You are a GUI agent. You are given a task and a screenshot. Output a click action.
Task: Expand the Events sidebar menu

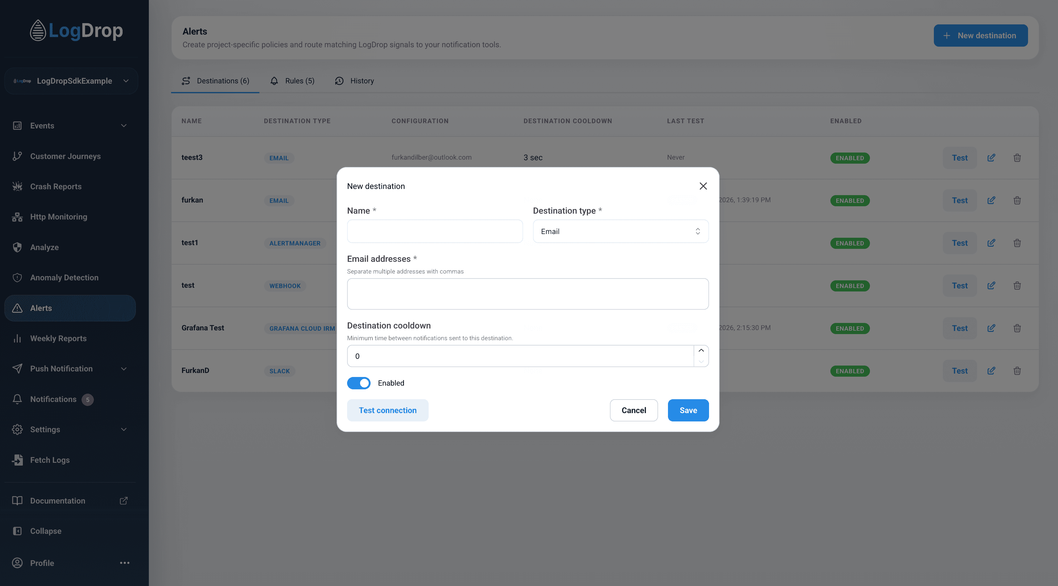[70, 126]
